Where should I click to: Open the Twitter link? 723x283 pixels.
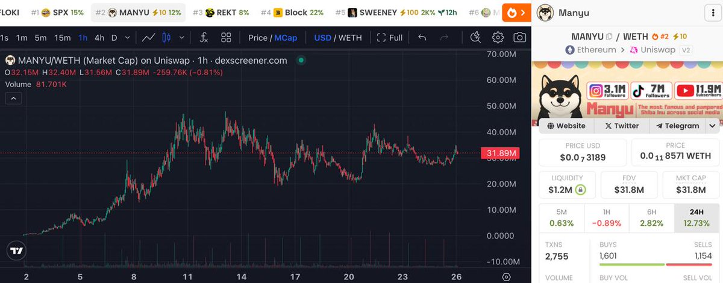pos(621,126)
